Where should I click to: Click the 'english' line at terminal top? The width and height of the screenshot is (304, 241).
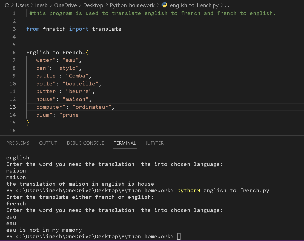tap(18, 158)
